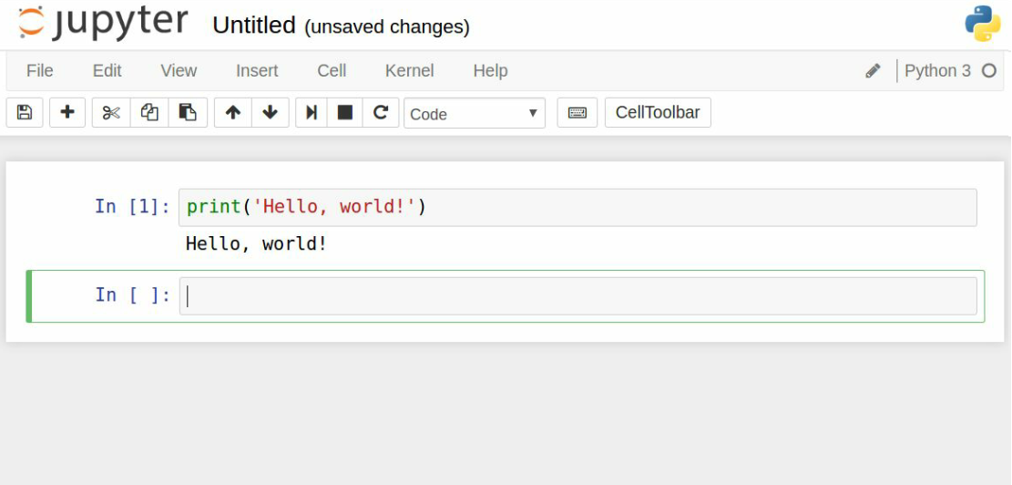1012x485 pixels.
Task: Move the selected cell up with arrow
Action: tap(233, 113)
